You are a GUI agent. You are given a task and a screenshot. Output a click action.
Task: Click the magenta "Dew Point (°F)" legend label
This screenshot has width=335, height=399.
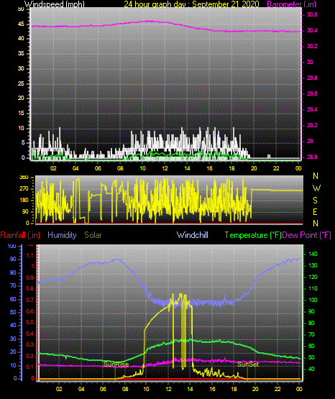click(x=307, y=235)
